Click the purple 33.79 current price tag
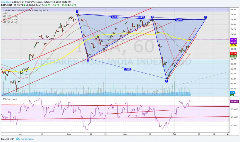Screen dimensions: 240x142 coord(233,40)
